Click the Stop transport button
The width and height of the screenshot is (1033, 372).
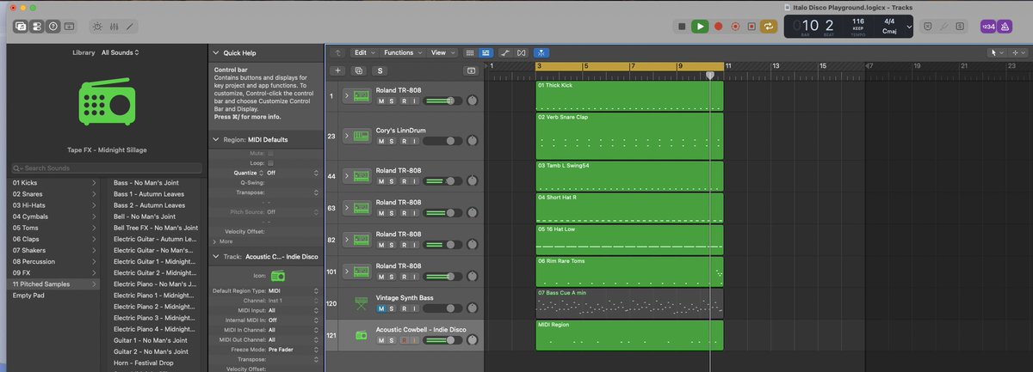point(683,27)
